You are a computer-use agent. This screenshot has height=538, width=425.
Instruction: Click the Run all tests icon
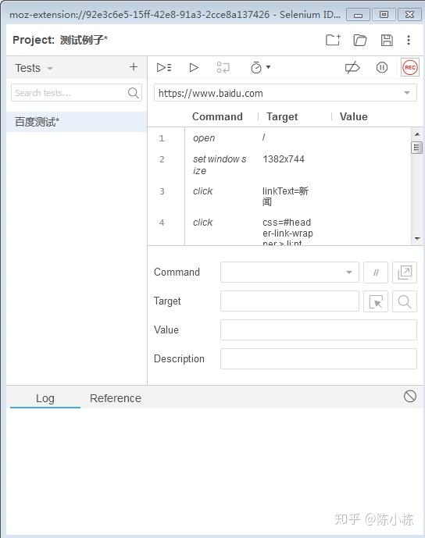tap(164, 68)
